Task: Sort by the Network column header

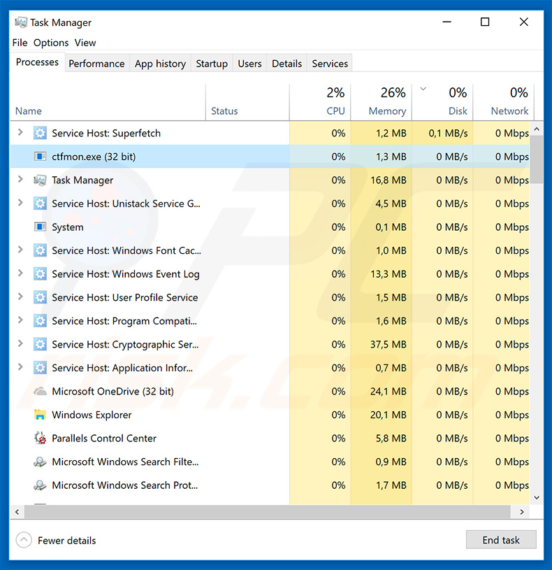Action: pyautogui.click(x=503, y=103)
